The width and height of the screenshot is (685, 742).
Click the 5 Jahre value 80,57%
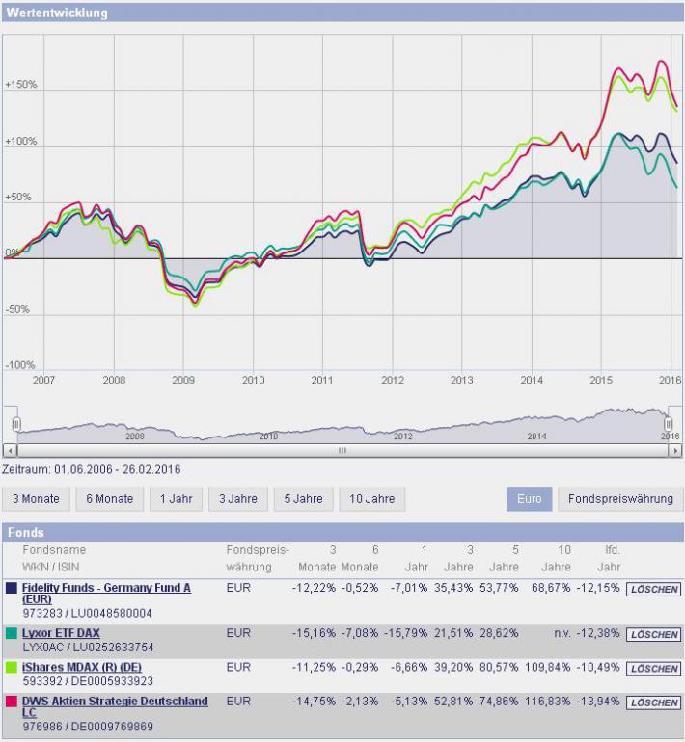coord(499,667)
